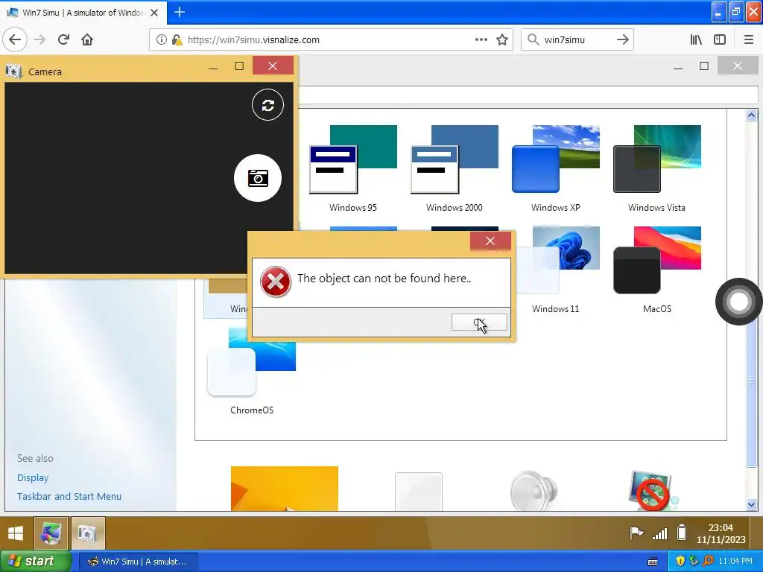Choose the Windows XP theme

click(x=556, y=168)
